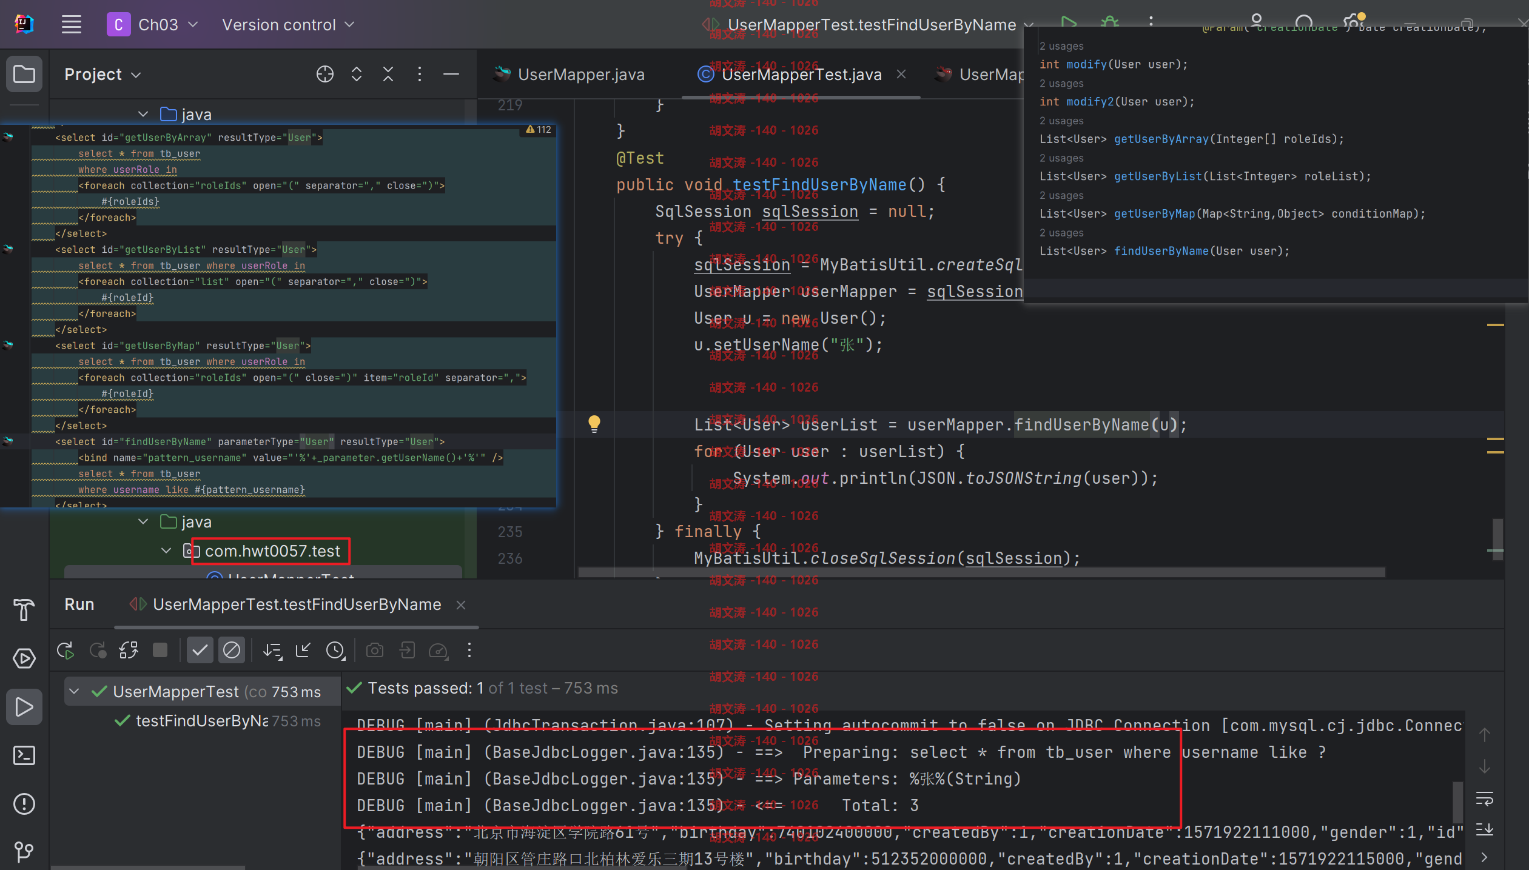Close the UserMapperTest.java tab
Image resolution: width=1529 pixels, height=870 pixels.
pyautogui.click(x=901, y=74)
